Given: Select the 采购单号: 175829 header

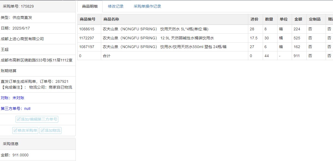Looking at the screenshot, I should (38, 6).
